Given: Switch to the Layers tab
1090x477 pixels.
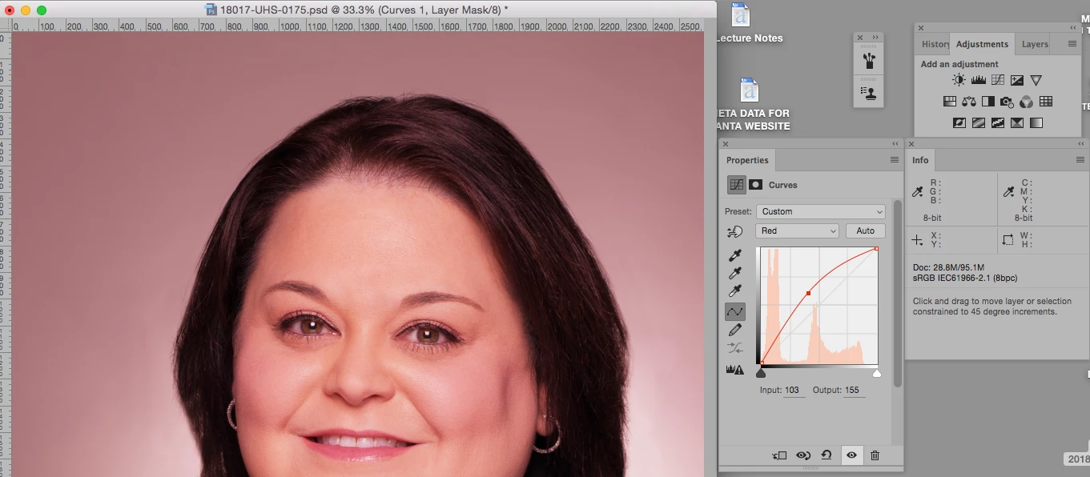Looking at the screenshot, I should pos(1035,44).
